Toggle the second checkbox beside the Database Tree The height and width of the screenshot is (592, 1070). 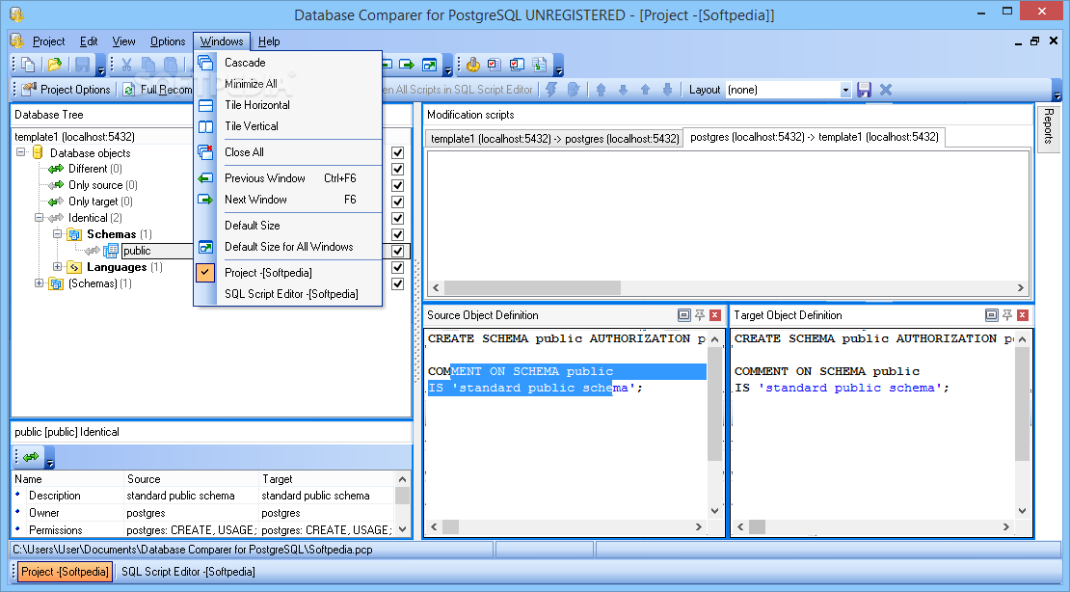tap(398, 169)
